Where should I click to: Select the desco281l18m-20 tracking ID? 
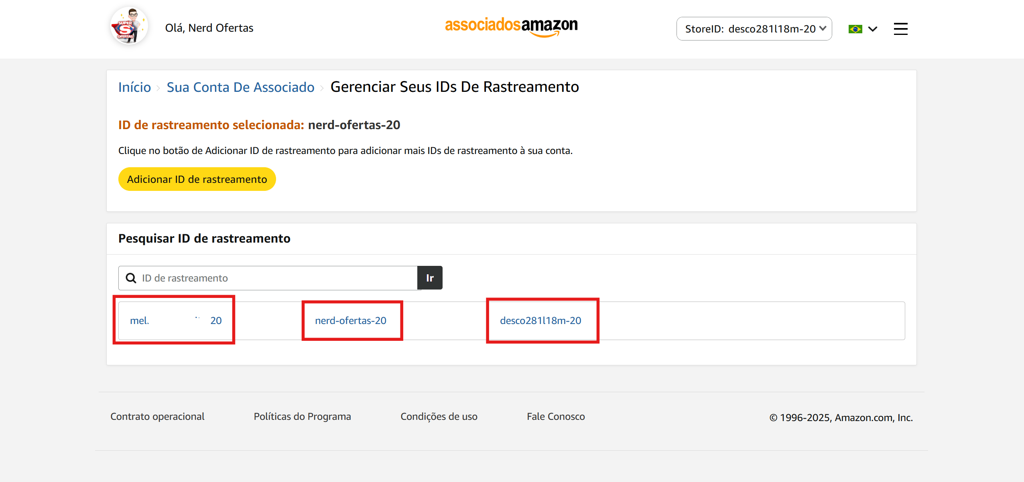[540, 320]
